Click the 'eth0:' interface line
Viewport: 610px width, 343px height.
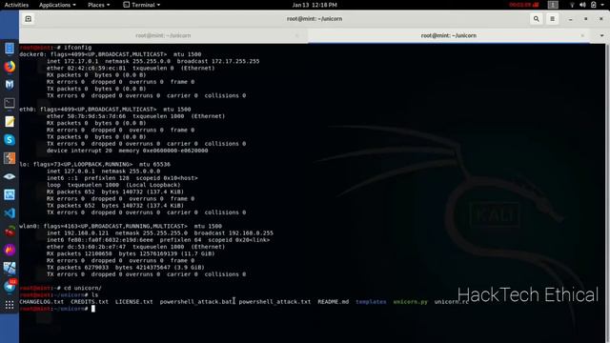105,110
